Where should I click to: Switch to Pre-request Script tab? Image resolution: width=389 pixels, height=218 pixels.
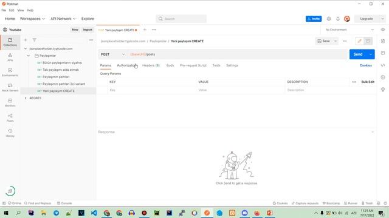(x=193, y=65)
